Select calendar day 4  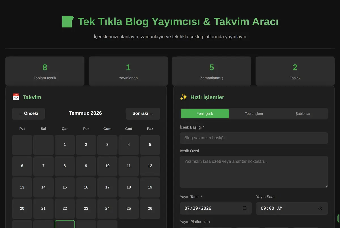(x=129, y=145)
